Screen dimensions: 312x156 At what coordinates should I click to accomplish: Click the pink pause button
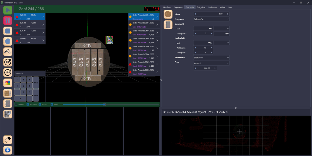8,20
